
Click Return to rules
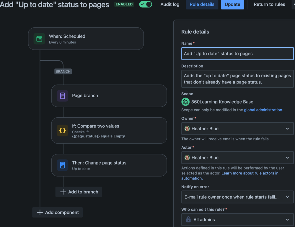click(269, 4)
